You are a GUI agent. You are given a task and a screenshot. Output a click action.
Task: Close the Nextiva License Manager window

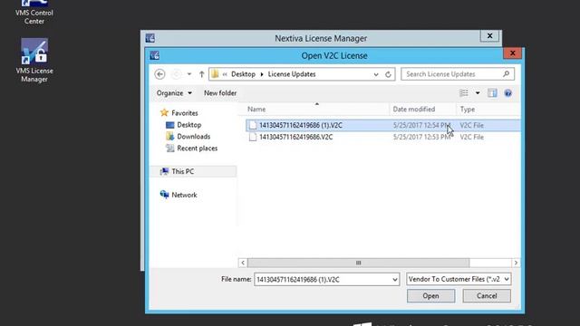point(489,36)
